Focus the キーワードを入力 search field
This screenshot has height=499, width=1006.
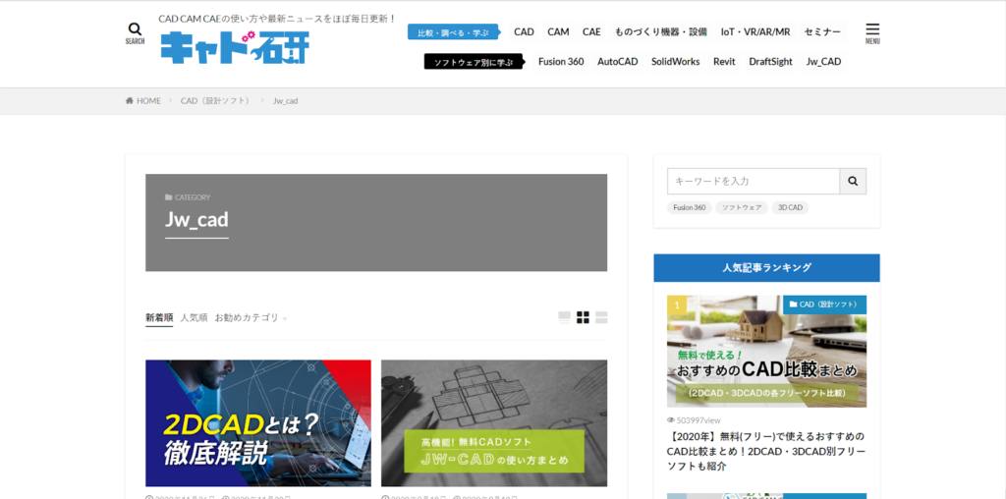tap(754, 182)
